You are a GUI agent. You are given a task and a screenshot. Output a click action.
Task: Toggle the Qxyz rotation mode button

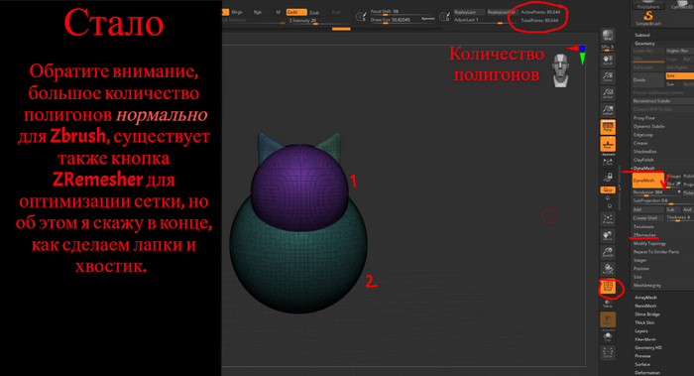[608, 189]
